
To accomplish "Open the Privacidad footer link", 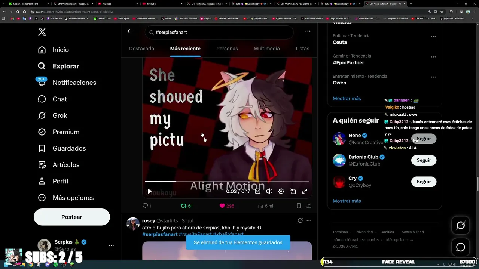I will [364, 232].
